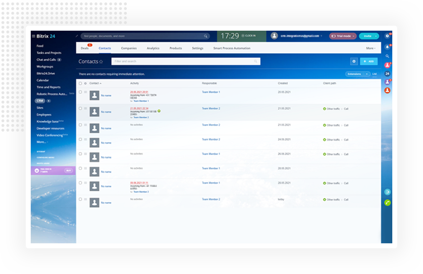Open the help question mark icon
The height and width of the screenshot is (274, 423).
(x=387, y=36)
